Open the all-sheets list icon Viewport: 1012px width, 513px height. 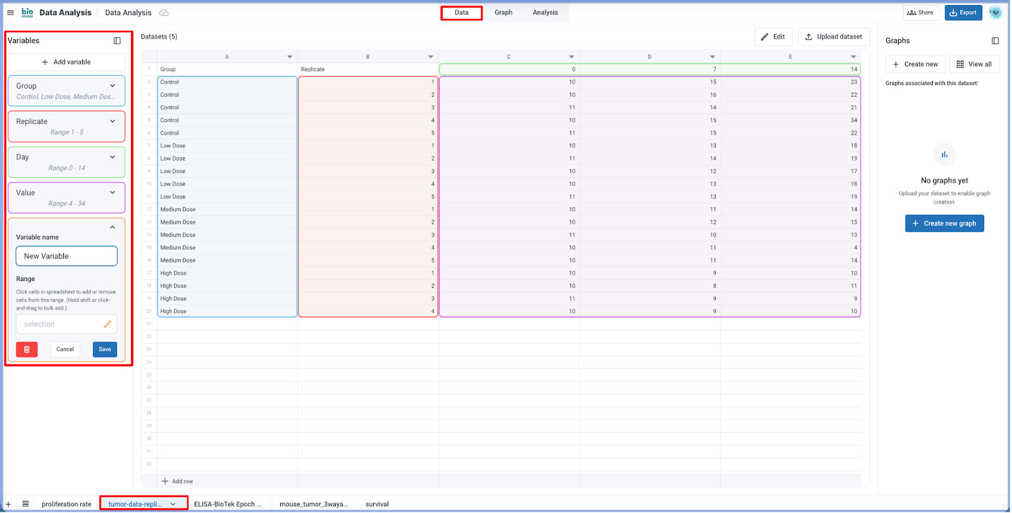tap(25, 504)
